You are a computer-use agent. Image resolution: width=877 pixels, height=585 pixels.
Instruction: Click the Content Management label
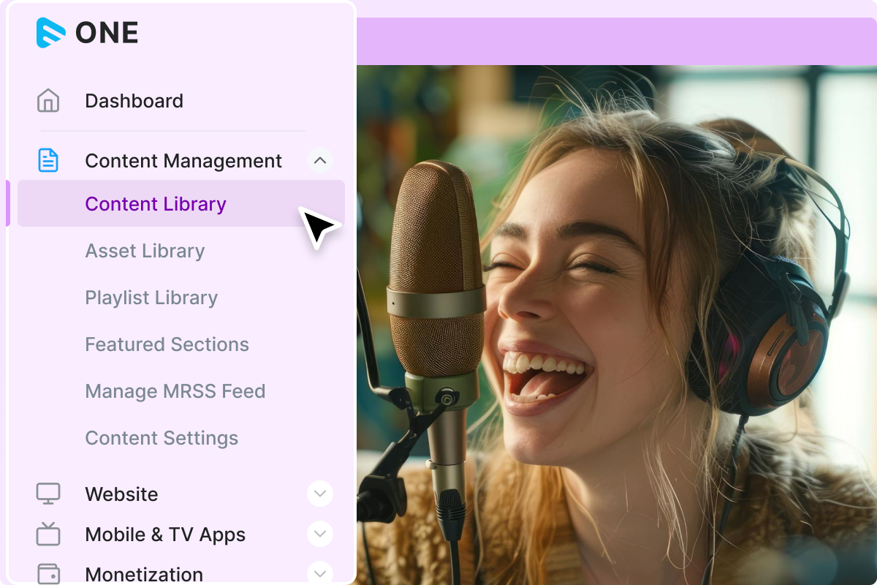click(183, 161)
